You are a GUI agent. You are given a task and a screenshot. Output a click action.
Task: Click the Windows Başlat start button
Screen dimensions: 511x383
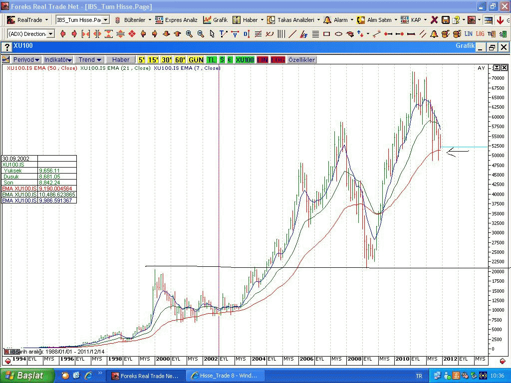(27, 376)
